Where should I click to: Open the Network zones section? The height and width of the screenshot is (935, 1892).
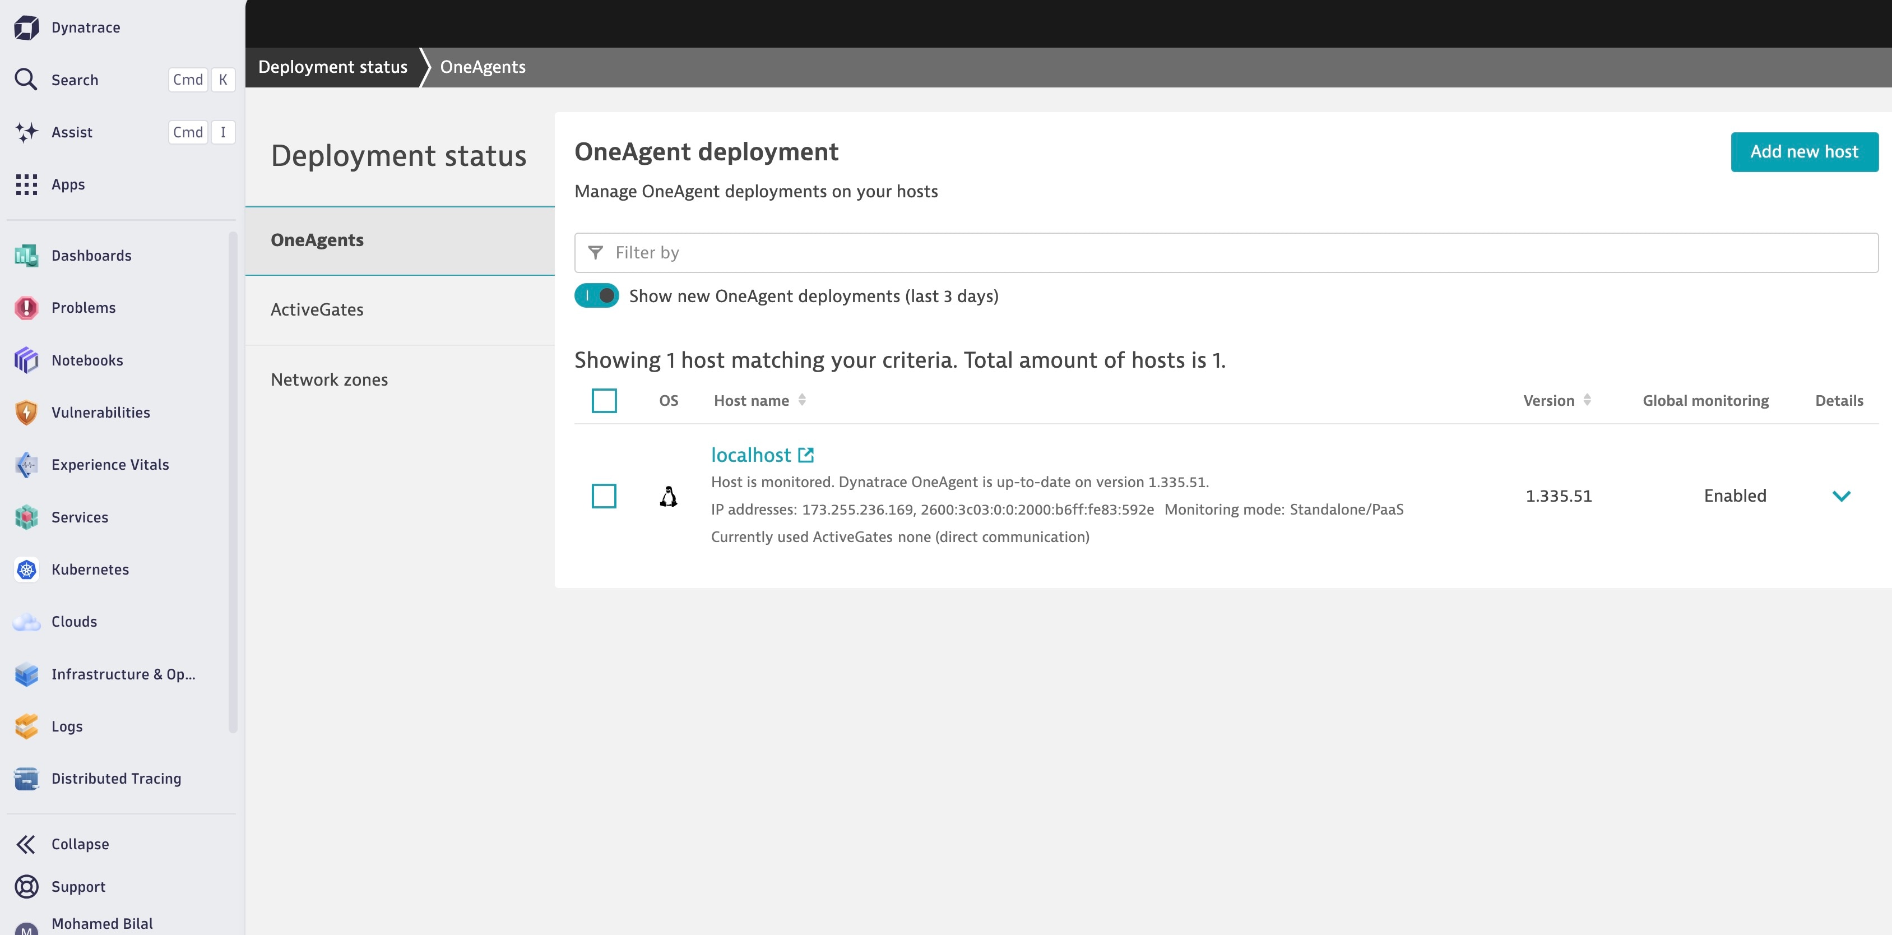[x=329, y=379]
